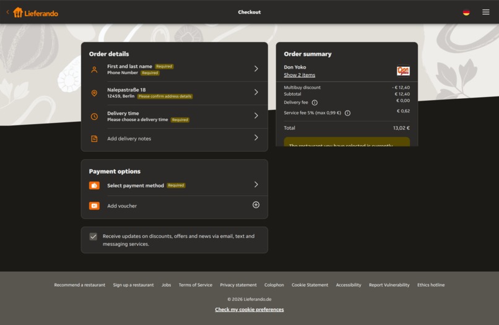The width and height of the screenshot is (499, 325).
Task: Show 2 items in order summary
Action: 300,75
